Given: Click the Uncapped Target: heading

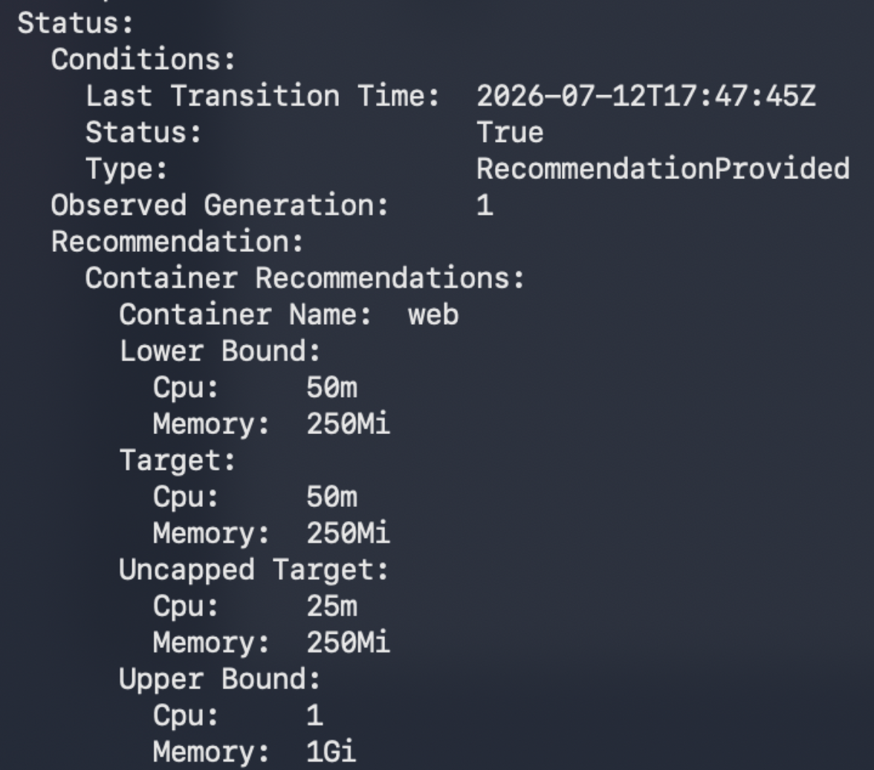Looking at the screenshot, I should point(253,570).
